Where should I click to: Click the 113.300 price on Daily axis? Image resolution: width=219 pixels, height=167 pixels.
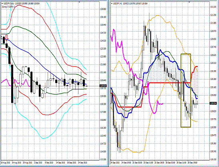tap(103, 159)
